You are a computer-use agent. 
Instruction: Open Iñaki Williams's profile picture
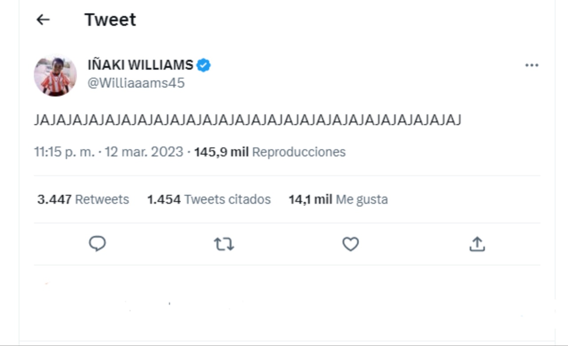pos(55,75)
